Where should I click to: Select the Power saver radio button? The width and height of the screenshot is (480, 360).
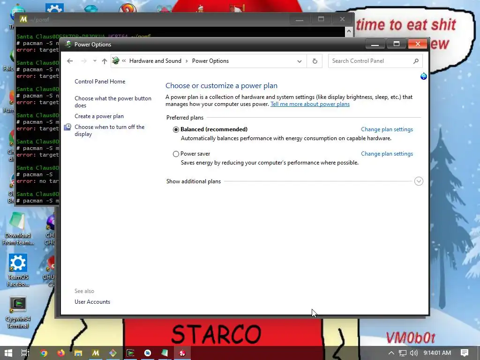[176, 154]
